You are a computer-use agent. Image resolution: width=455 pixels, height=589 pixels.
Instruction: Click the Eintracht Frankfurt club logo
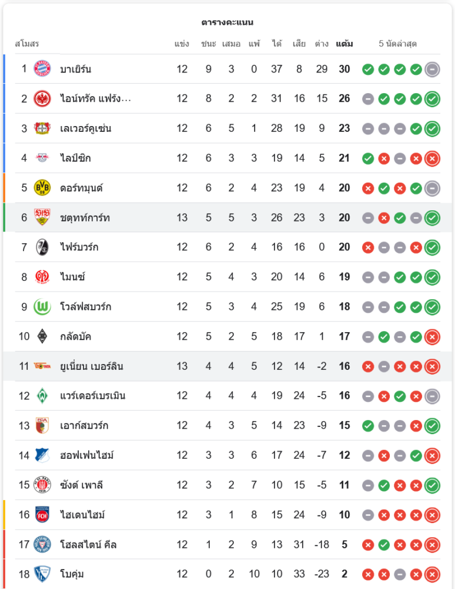[x=42, y=98]
